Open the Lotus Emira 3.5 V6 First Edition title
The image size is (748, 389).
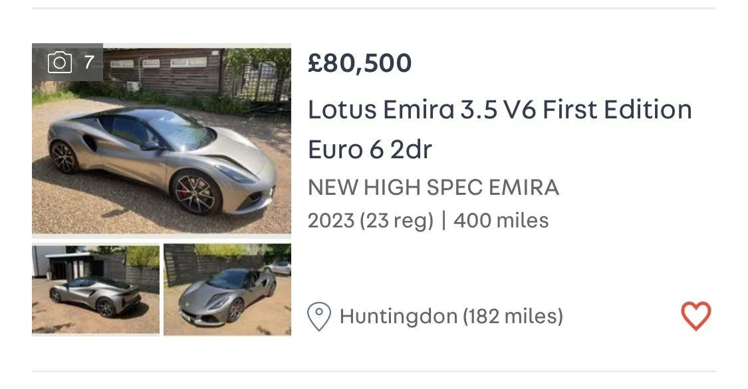click(499, 110)
